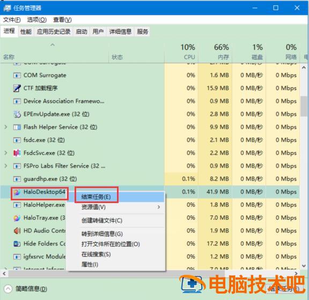
Task: Click the HaloHelper.exe process icon
Action: click(x=17, y=205)
